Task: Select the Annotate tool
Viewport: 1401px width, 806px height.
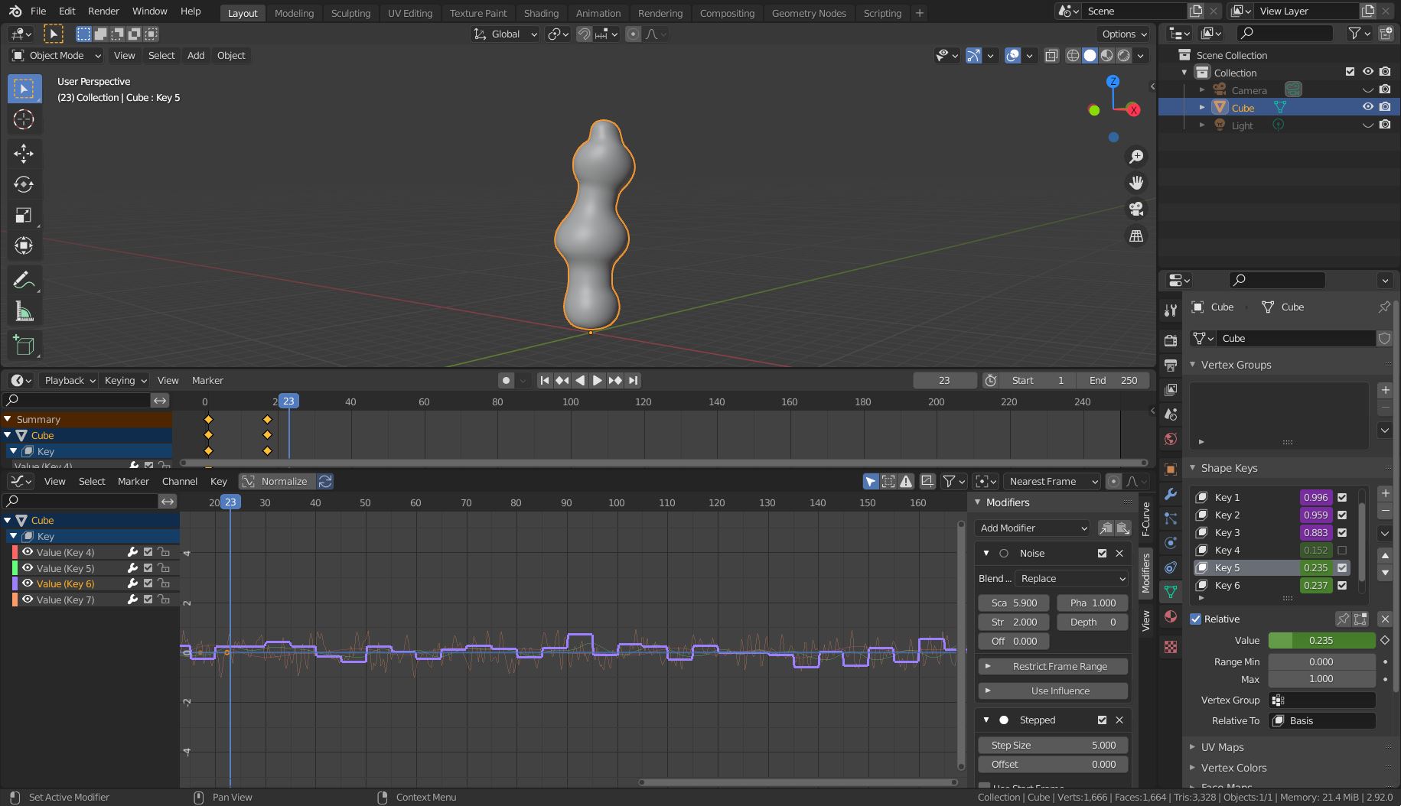Action: click(24, 281)
